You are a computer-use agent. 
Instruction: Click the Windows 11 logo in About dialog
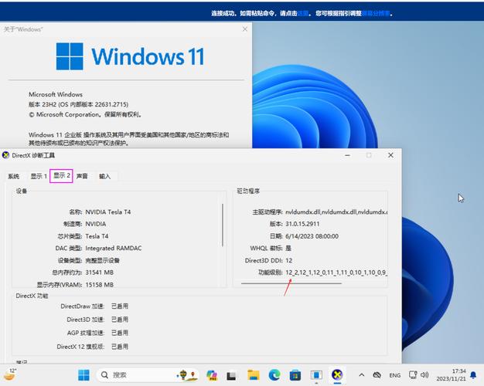point(130,56)
